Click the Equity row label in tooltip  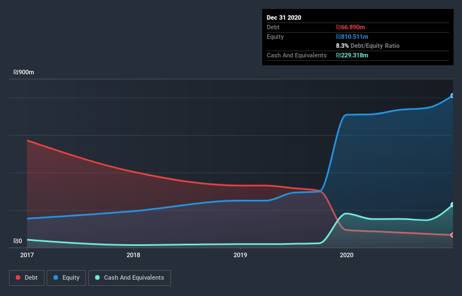pyautogui.click(x=275, y=37)
